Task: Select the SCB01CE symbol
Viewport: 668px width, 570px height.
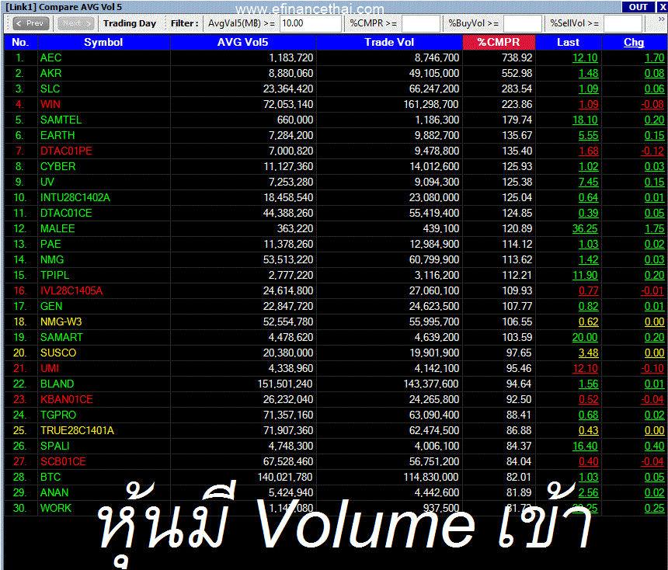Action: tap(63, 462)
